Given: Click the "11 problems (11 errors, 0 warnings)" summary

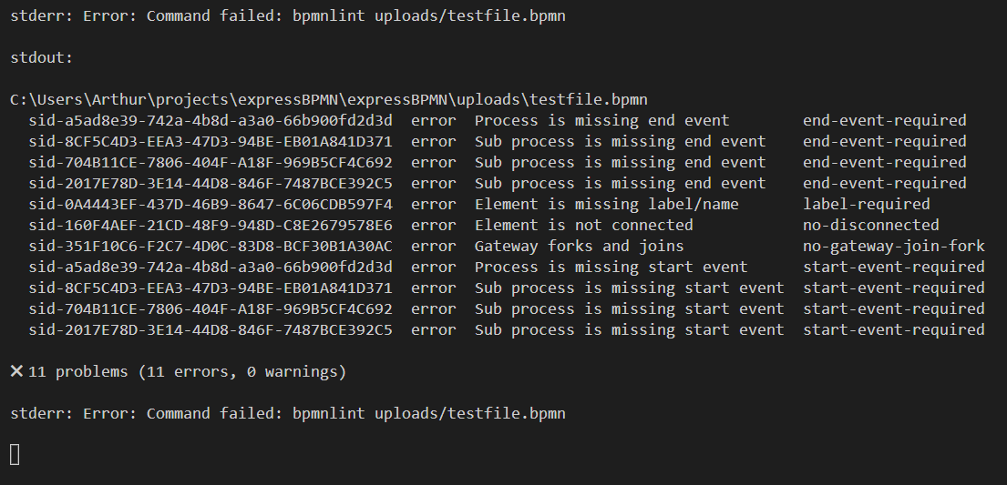Looking at the screenshot, I should click(188, 371).
